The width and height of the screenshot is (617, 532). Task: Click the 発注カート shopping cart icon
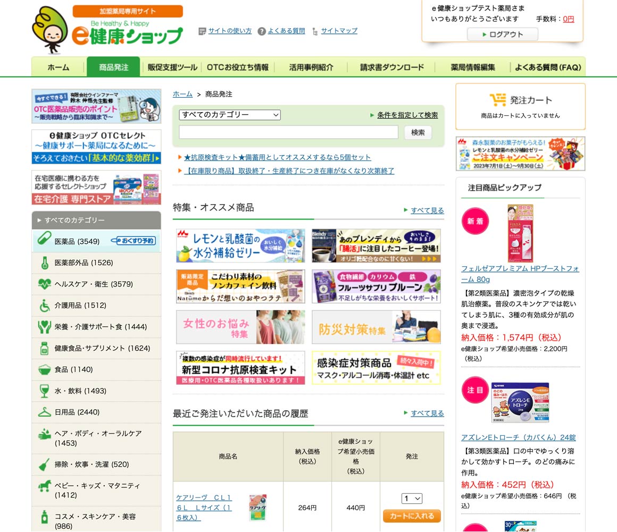point(498,100)
